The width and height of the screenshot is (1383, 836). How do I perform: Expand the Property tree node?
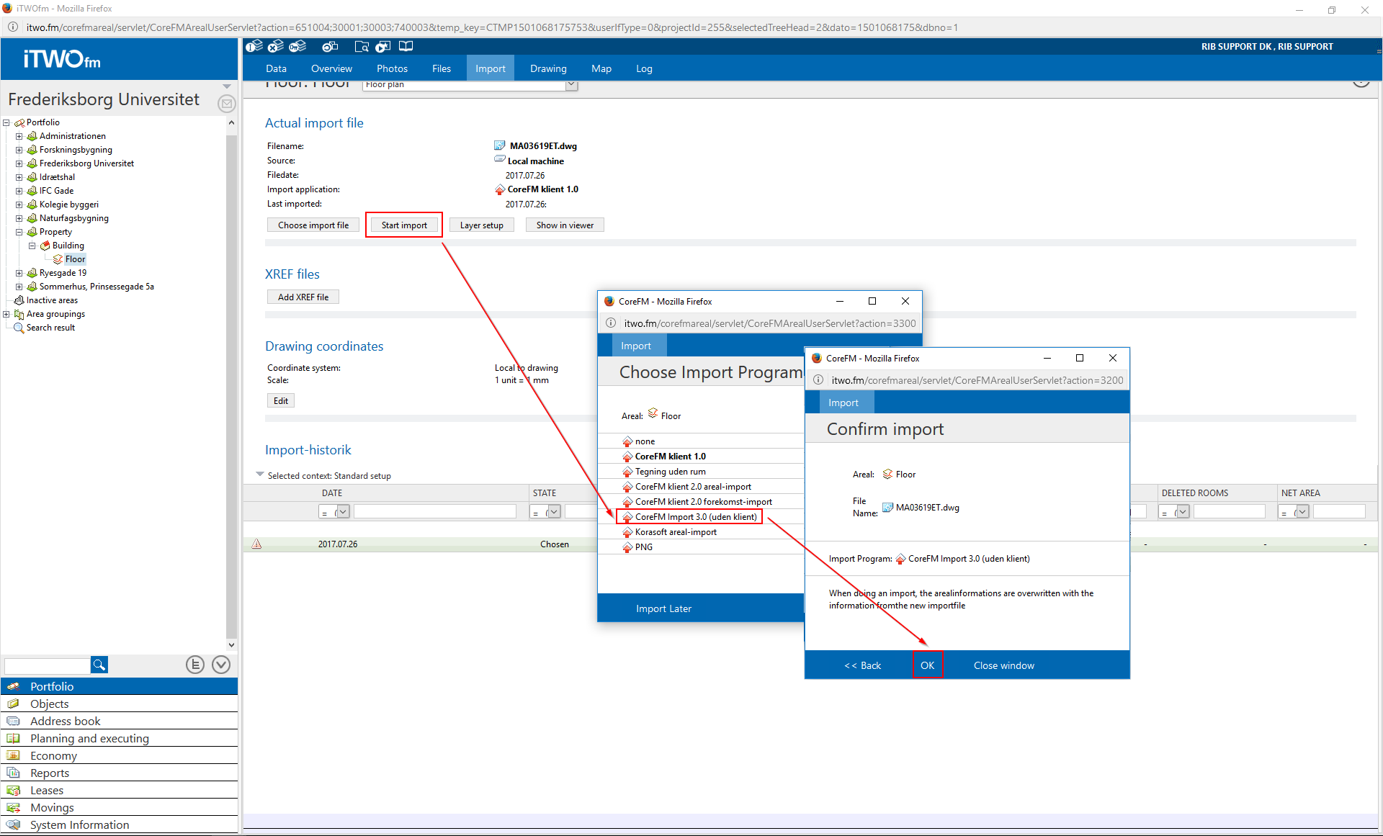pyautogui.click(x=19, y=232)
